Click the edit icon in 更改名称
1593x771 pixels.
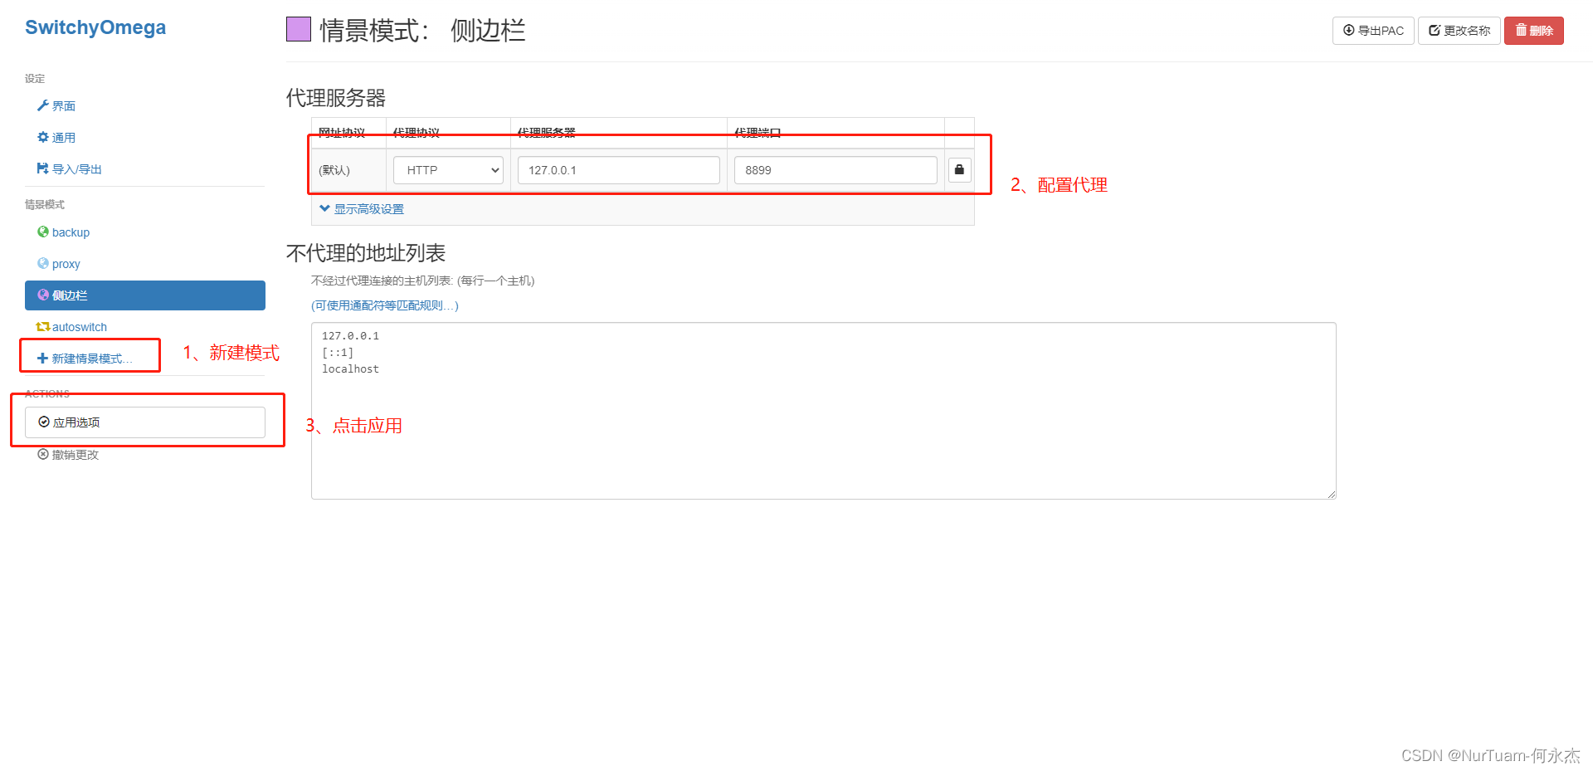click(1435, 30)
